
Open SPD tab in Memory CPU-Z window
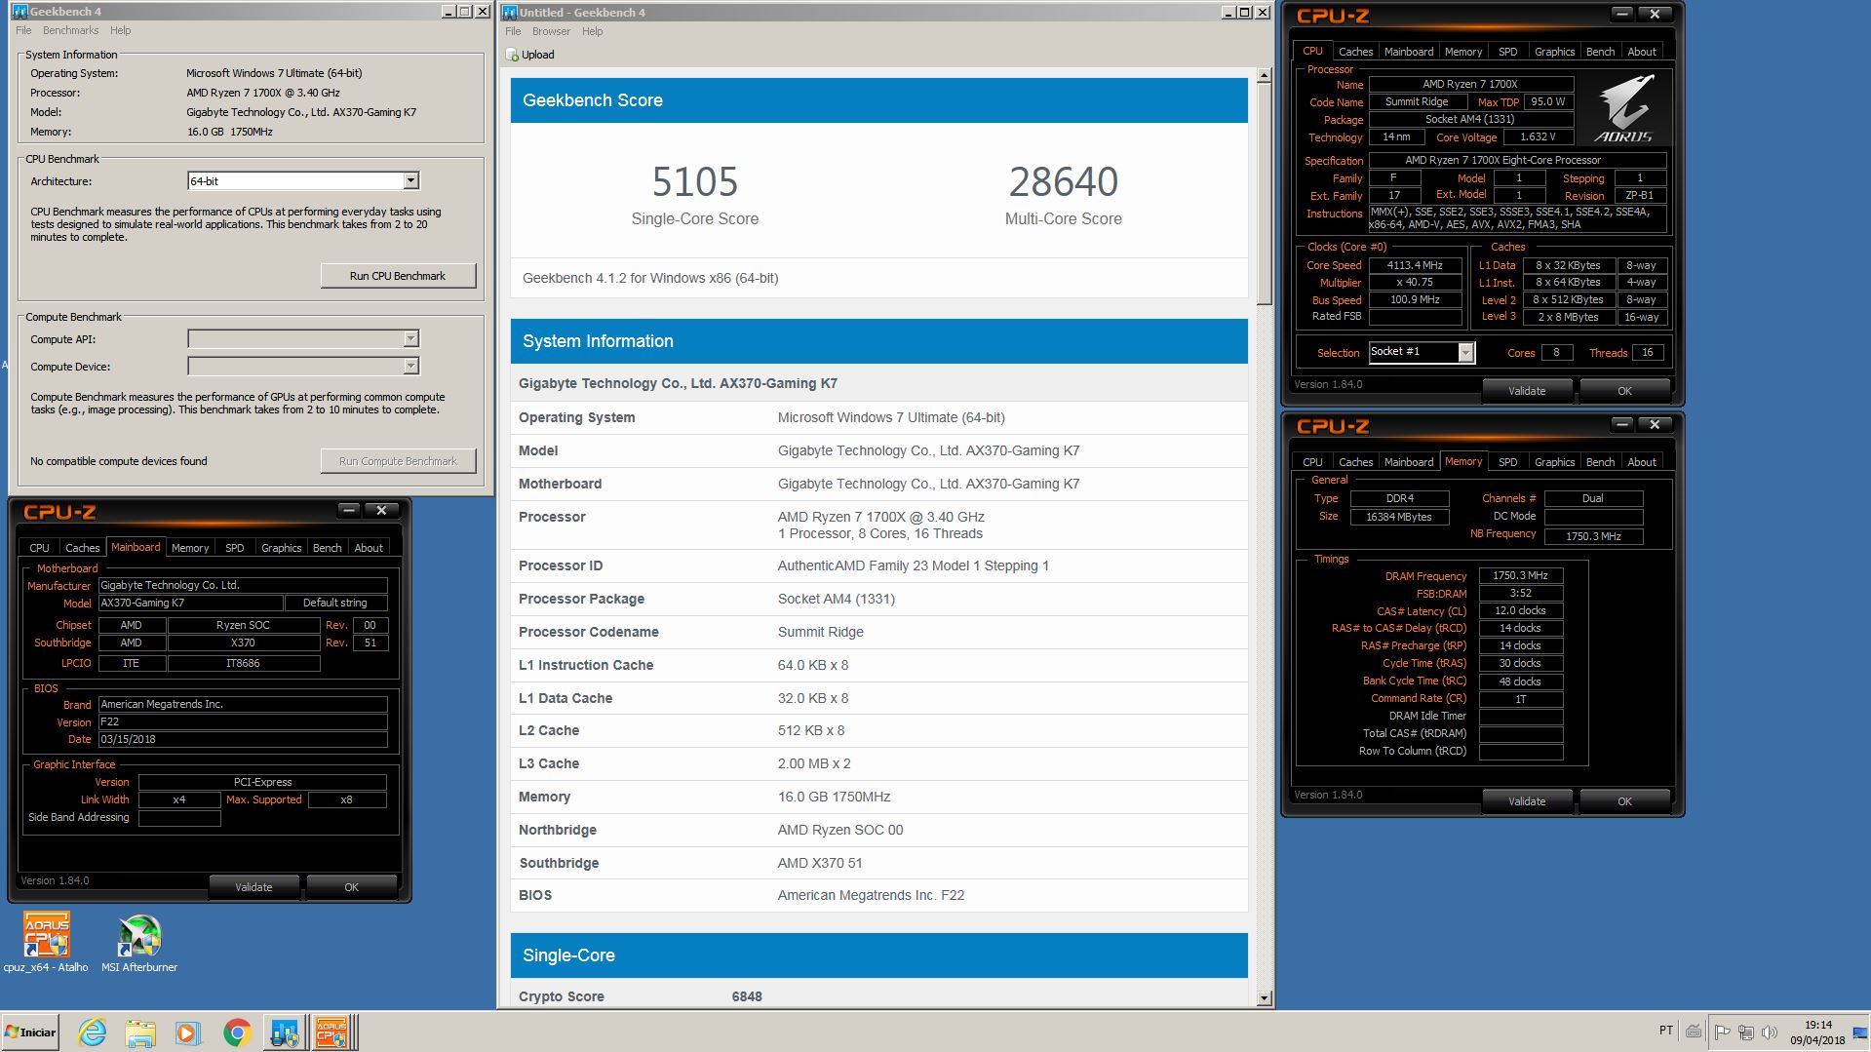[1507, 462]
